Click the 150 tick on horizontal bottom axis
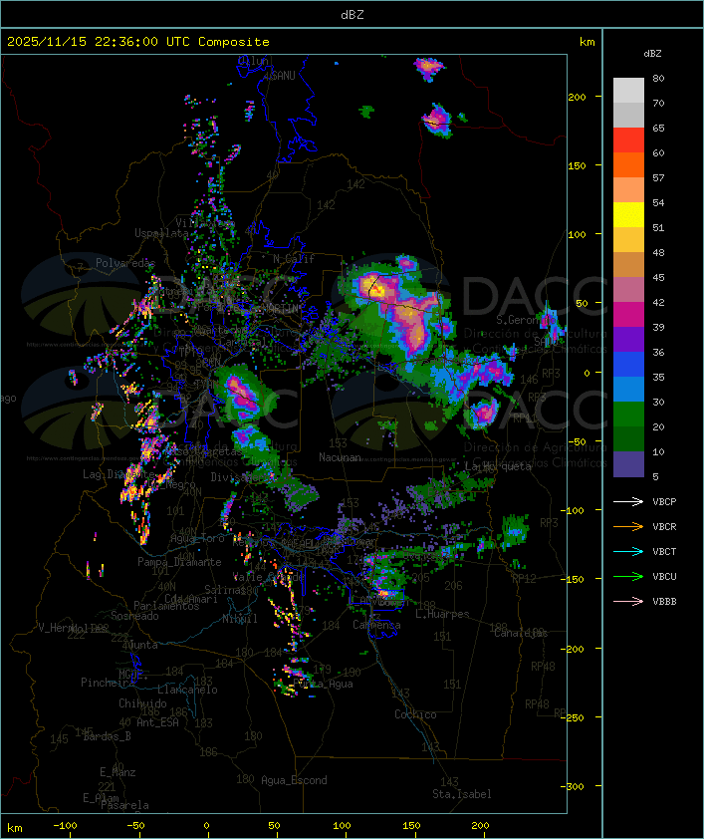 pos(411,826)
